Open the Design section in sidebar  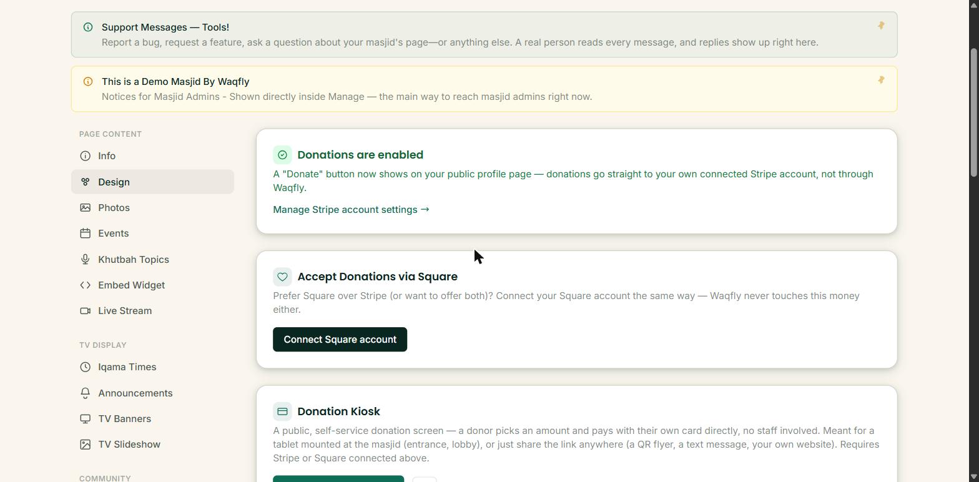pyautogui.click(x=152, y=182)
